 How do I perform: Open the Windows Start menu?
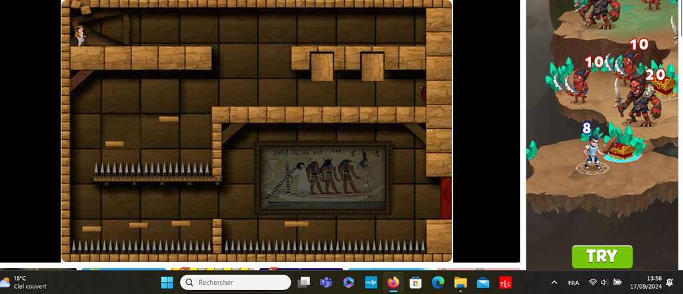click(166, 283)
